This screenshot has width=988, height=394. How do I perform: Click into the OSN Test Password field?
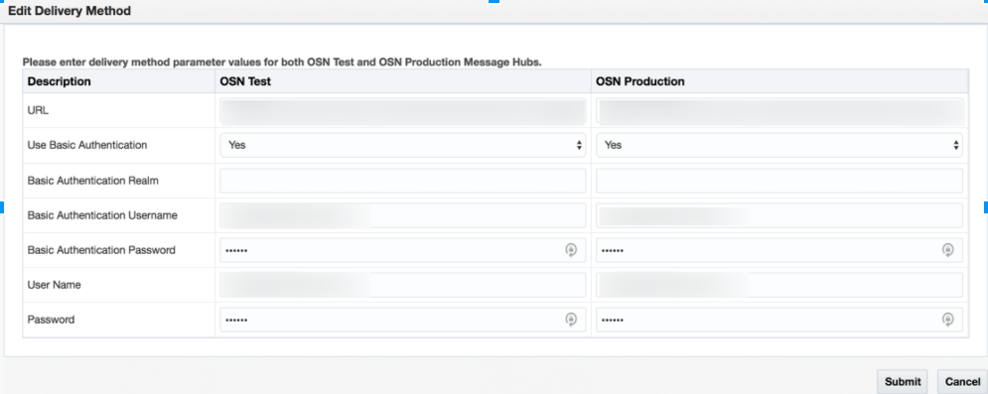coord(402,320)
